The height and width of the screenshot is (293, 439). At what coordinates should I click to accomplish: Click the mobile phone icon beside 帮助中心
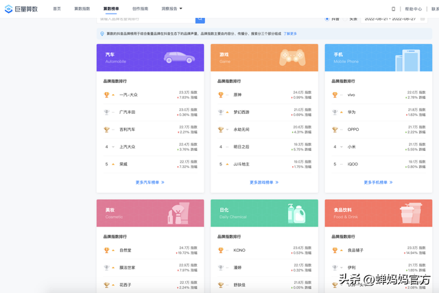click(x=393, y=9)
